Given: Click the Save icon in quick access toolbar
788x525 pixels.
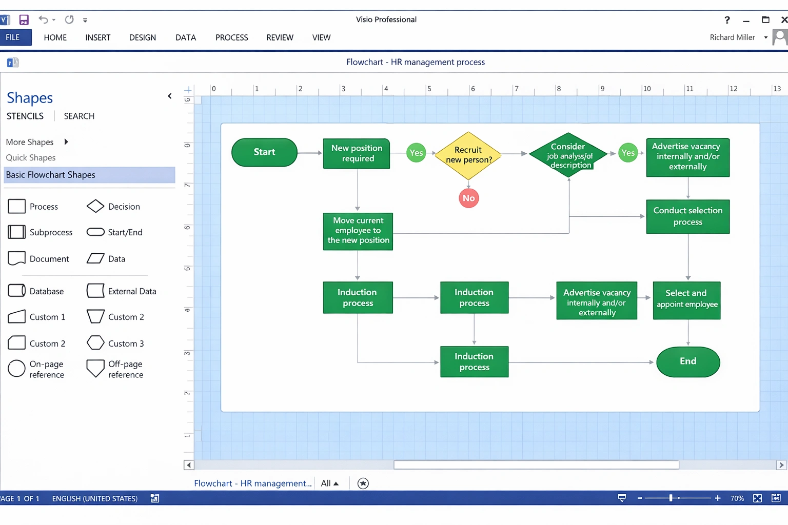Looking at the screenshot, I should (x=24, y=19).
